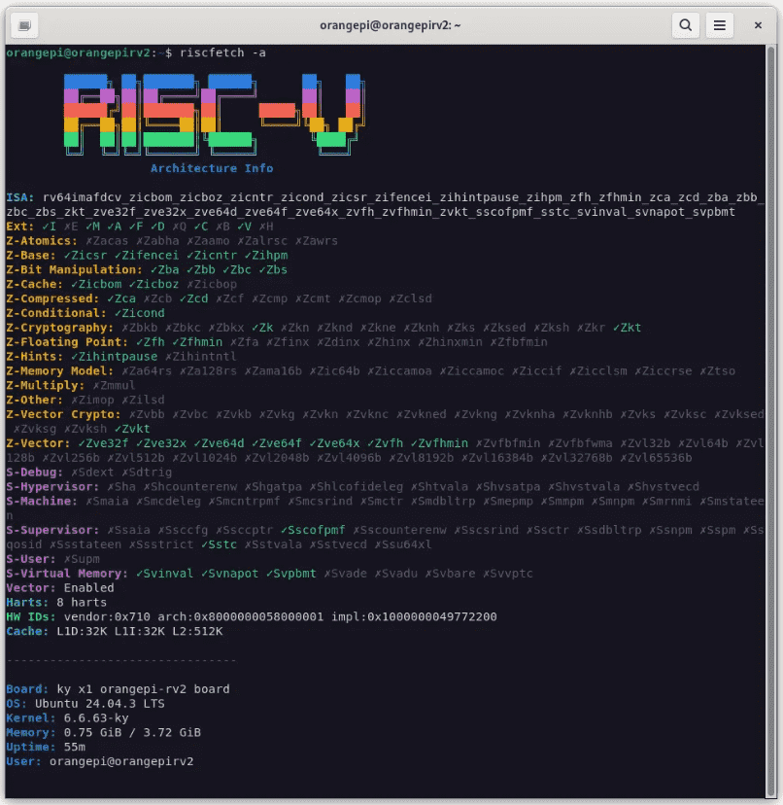Click the kernel version 6.6.63-ky
Viewport: 783px width, 805px height.
(96, 717)
